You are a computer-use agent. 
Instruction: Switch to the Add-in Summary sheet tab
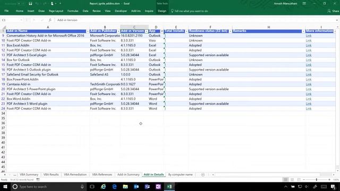[129, 175]
